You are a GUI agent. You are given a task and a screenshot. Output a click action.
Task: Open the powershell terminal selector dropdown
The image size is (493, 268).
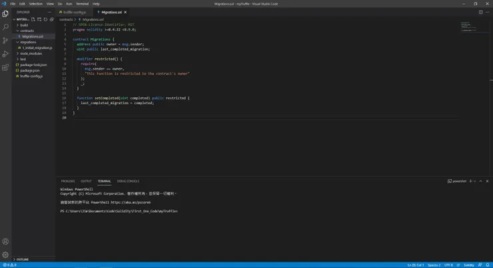pyautogui.click(x=458, y=181)
